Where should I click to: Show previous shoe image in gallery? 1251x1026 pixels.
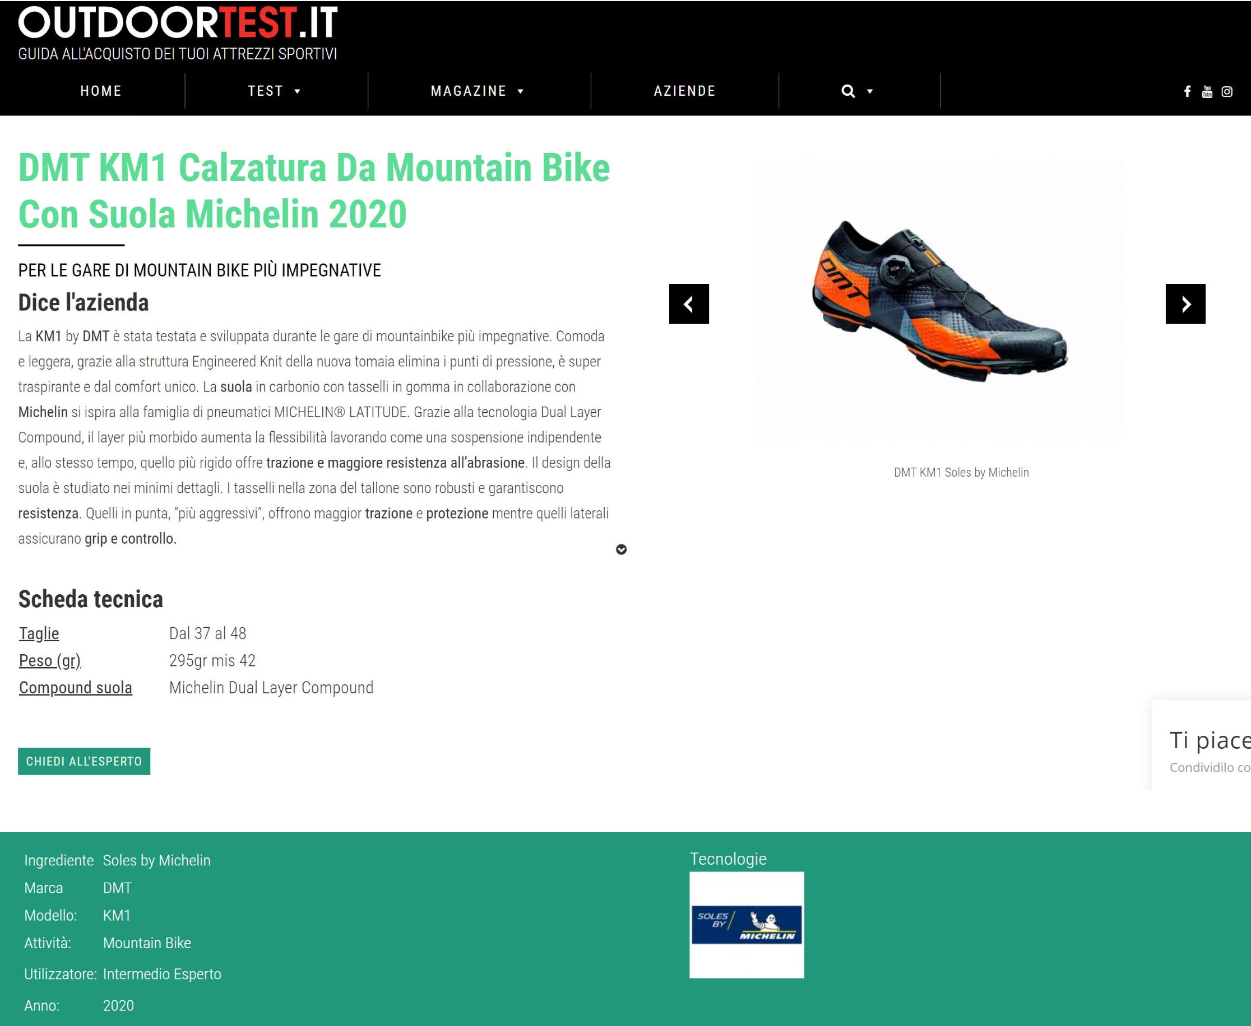click(689, 304)
